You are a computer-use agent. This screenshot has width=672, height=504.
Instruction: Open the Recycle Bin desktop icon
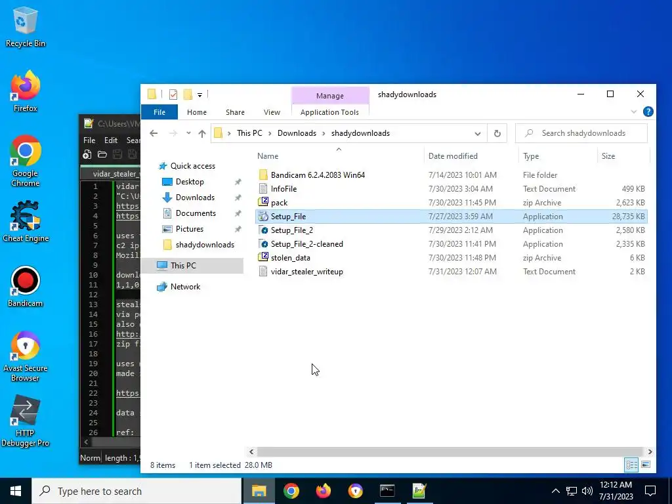click(26, 26)
